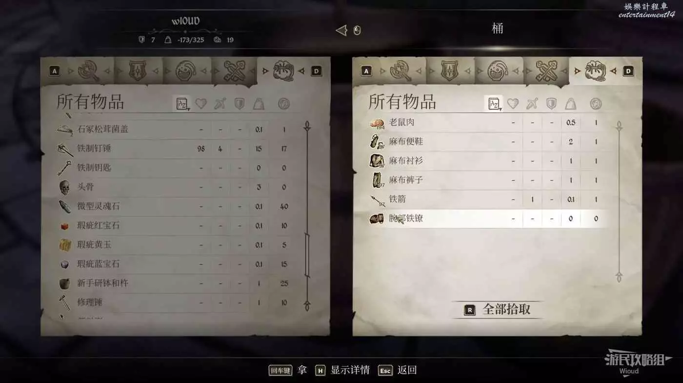Viewport: 683px width, 383px height.
Task: Click the A previous-category key in left panel
Action: click(x=55, y=71)
